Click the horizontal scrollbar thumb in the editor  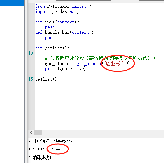pos(38,132)
